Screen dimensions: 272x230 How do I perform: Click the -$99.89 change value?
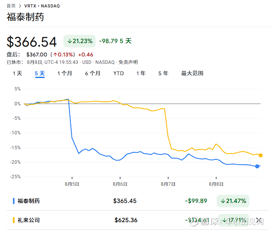point(196,201)
